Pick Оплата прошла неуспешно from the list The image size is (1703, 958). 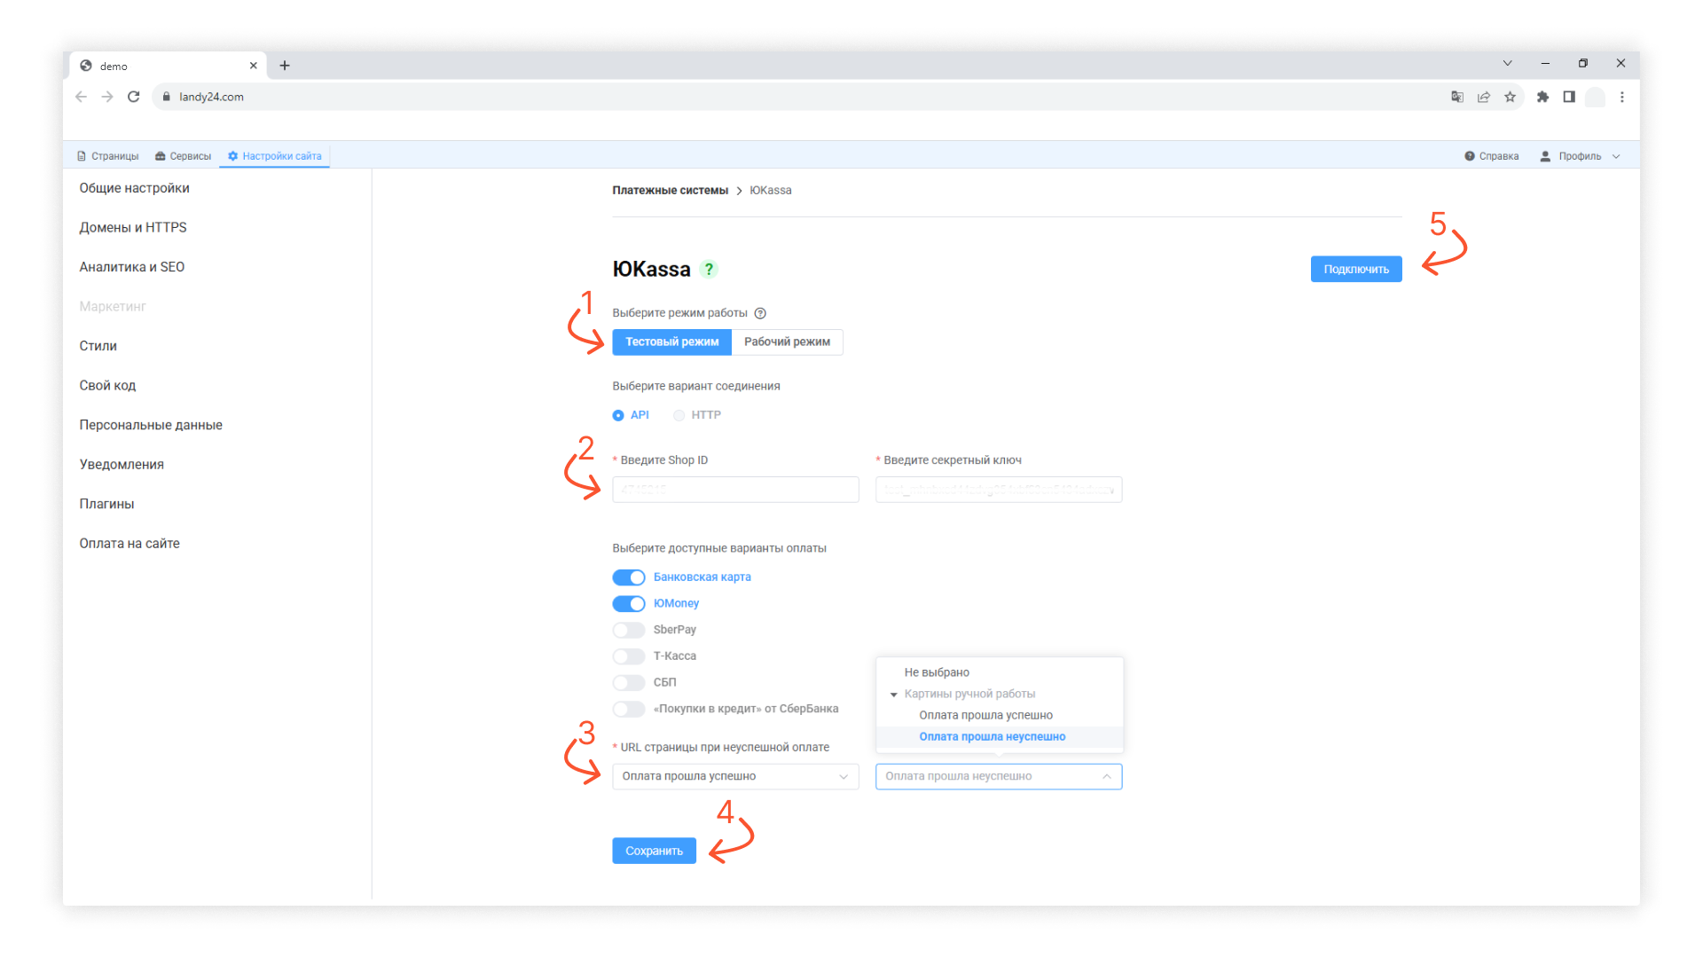click(x=1000, y=736)
